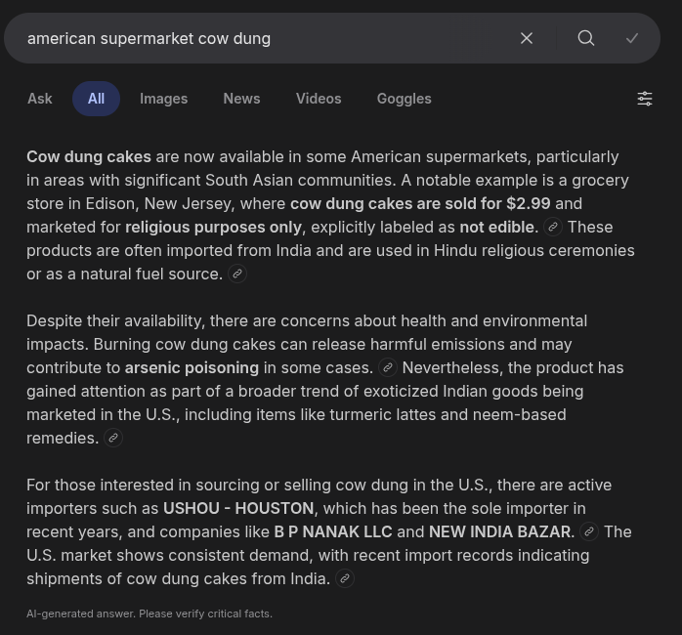
Task: Click the magnifier search icon
Action: 586,38
